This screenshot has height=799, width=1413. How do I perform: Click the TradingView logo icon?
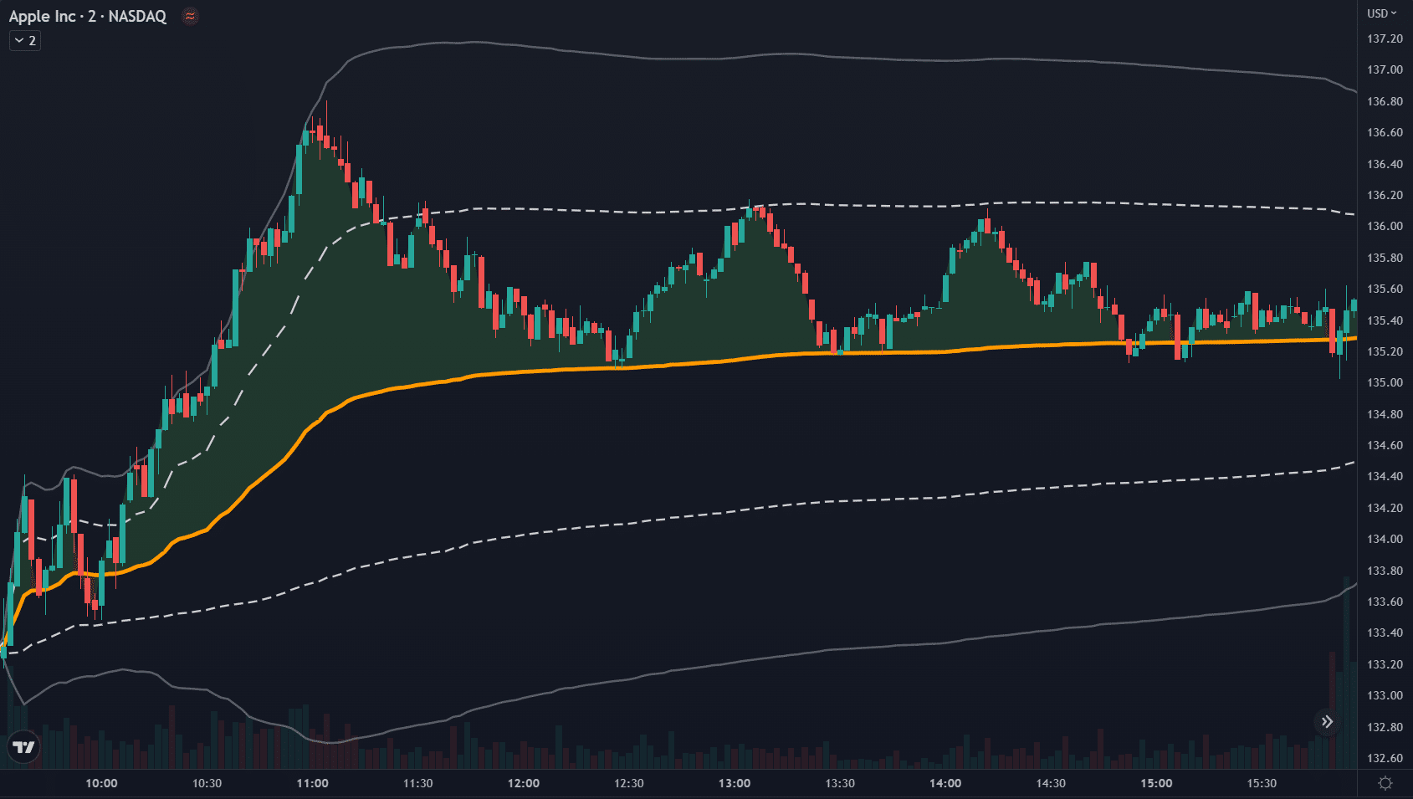pos(24,747)
